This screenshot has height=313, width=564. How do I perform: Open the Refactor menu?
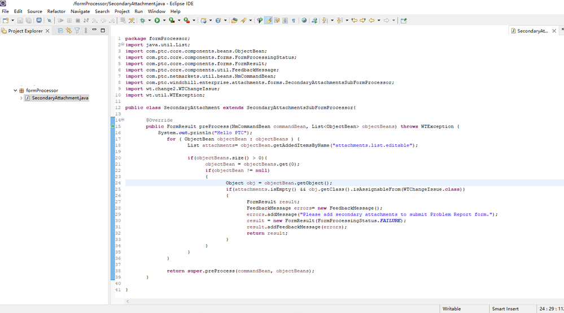click(x=56, y=11)
